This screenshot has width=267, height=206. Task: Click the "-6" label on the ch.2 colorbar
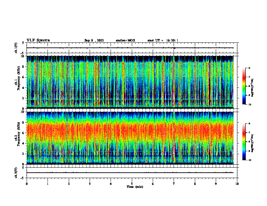pyautogui.click(x=249, y=124)
